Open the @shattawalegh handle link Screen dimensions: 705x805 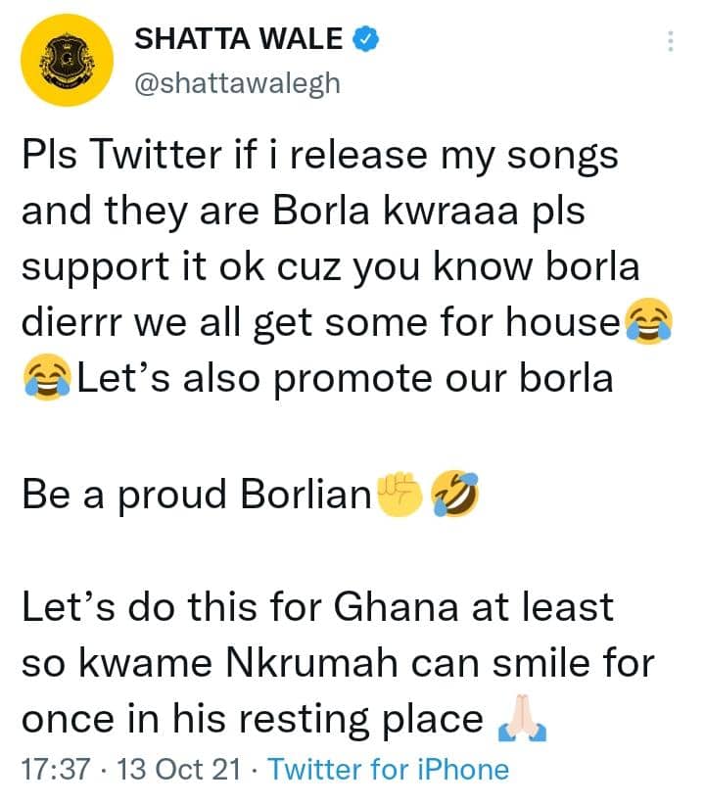(x=237, y=83)
